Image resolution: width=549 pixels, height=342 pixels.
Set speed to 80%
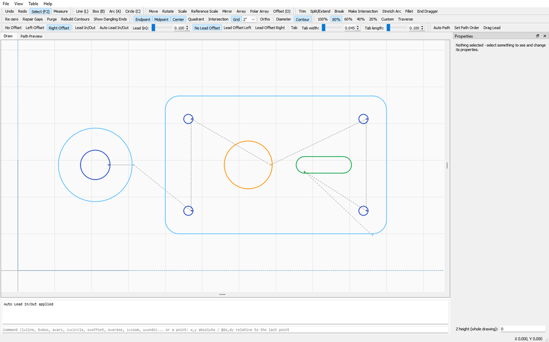coord(335,19)
